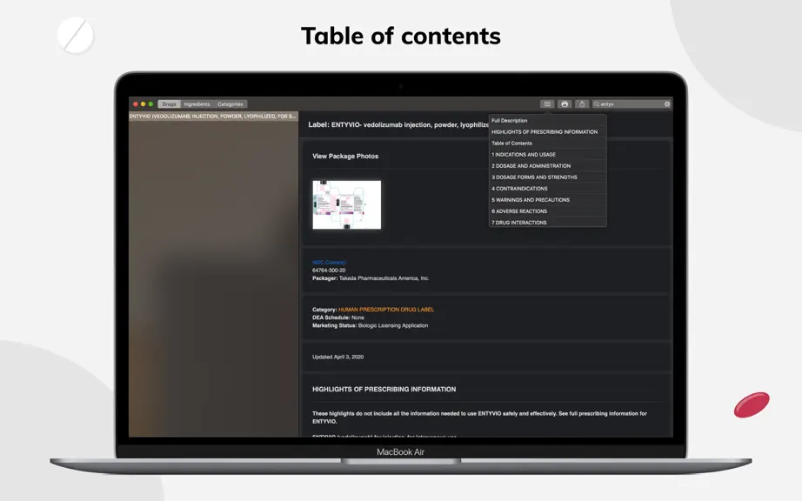Clear the search field with the x icon
Viewport: 802px width, 501px height.
pos(667,104)
